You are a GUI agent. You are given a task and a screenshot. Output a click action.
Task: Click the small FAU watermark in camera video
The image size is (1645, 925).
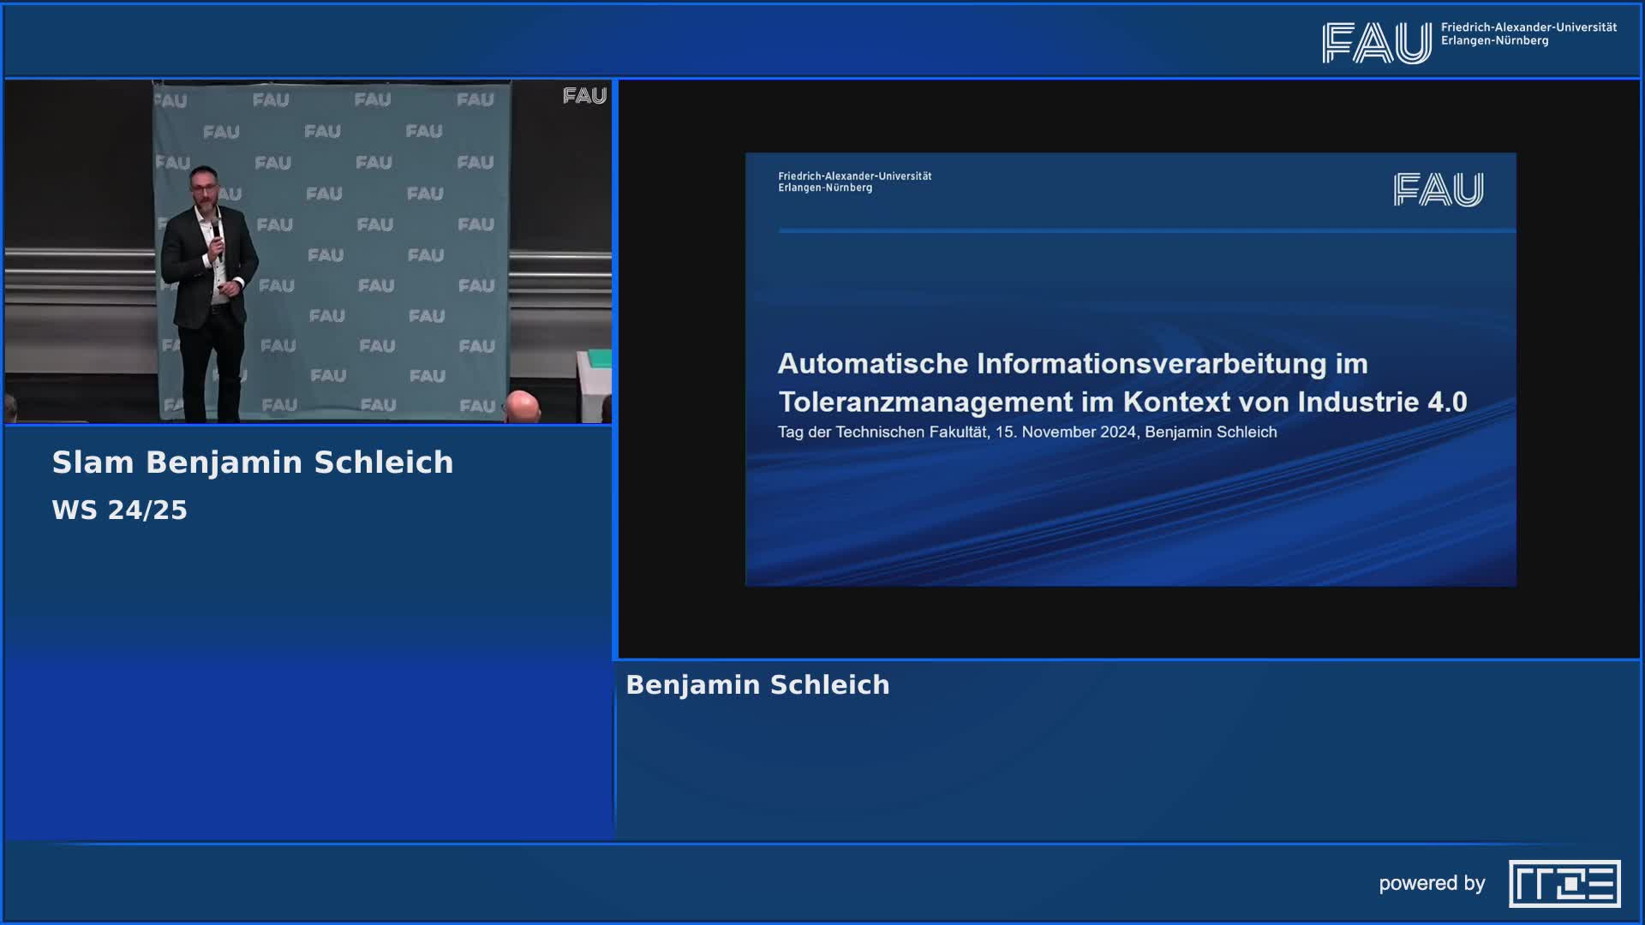point(584,96)
